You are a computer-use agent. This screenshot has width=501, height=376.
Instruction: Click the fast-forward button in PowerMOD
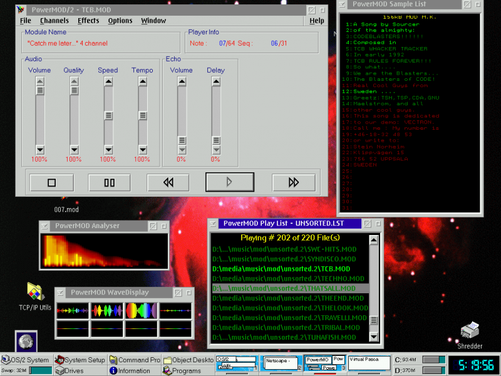pos(294,182)
